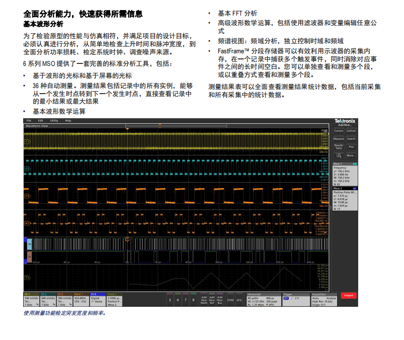Add a Callout annotation

pyautogui.click(x=351, y=131)
